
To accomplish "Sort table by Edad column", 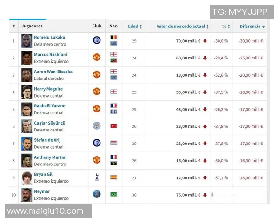I will [135, 26].
